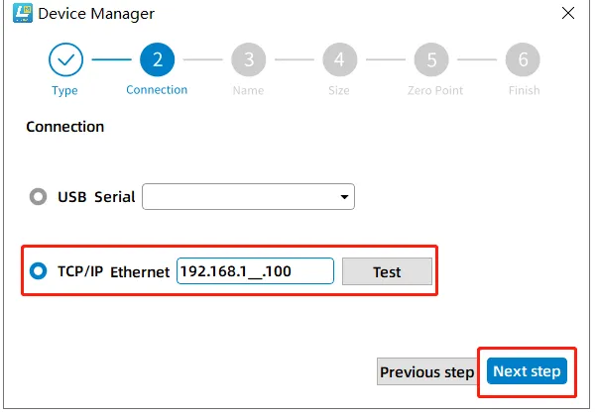The image size is (596, 414).
Task: Click the Zero Point step label
Action: 431,90
